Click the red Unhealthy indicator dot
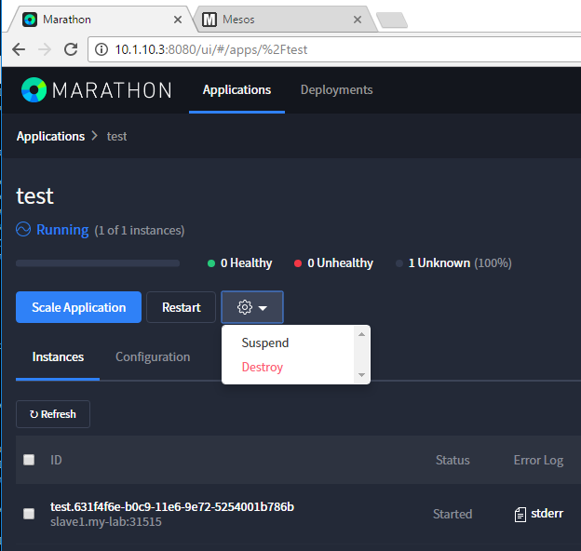The width and height of the screenshot is (581, 551). [298, 263]
